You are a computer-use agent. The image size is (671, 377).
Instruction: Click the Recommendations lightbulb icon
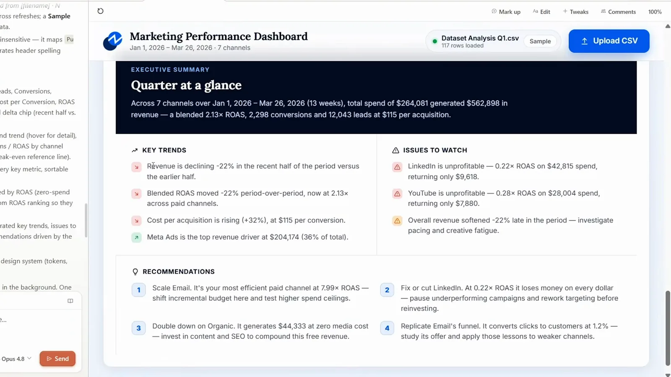pyautogui.click(x=135, y=272)
